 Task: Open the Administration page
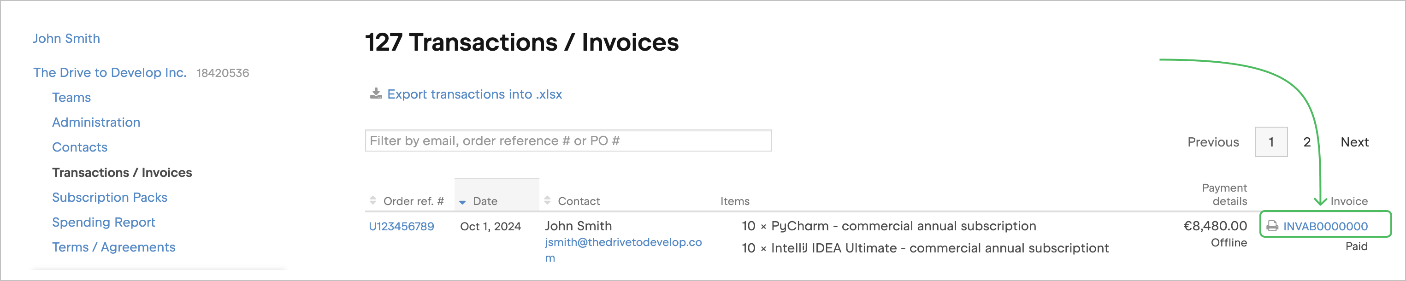coord(96,122)
